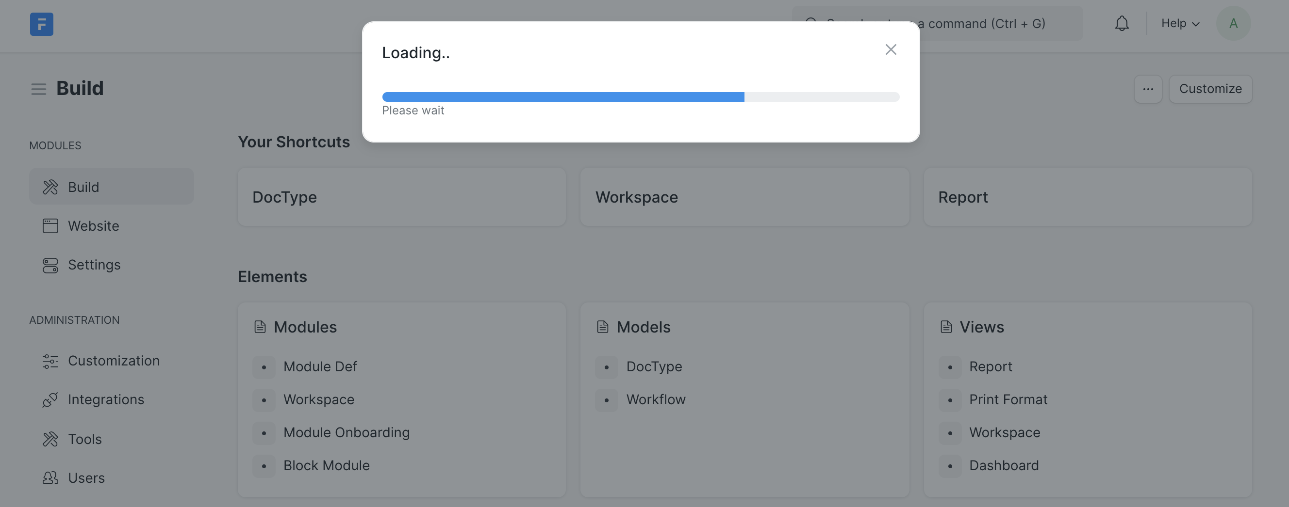Open the notifications bell
The width and height of the screenshot is (1289, 507).
tap(1122, 23)
